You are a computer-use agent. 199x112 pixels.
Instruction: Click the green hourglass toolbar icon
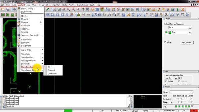178,9
